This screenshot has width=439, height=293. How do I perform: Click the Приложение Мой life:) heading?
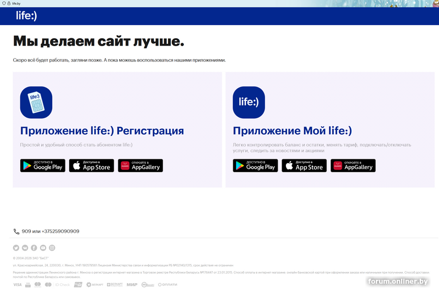pos(292,131)
